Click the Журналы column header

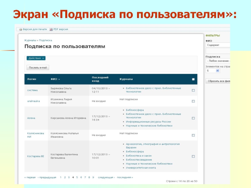click(x=126, y=79)
